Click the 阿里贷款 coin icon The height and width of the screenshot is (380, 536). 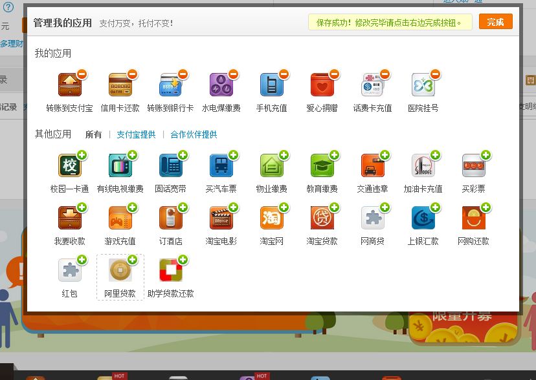click(120, 270)
